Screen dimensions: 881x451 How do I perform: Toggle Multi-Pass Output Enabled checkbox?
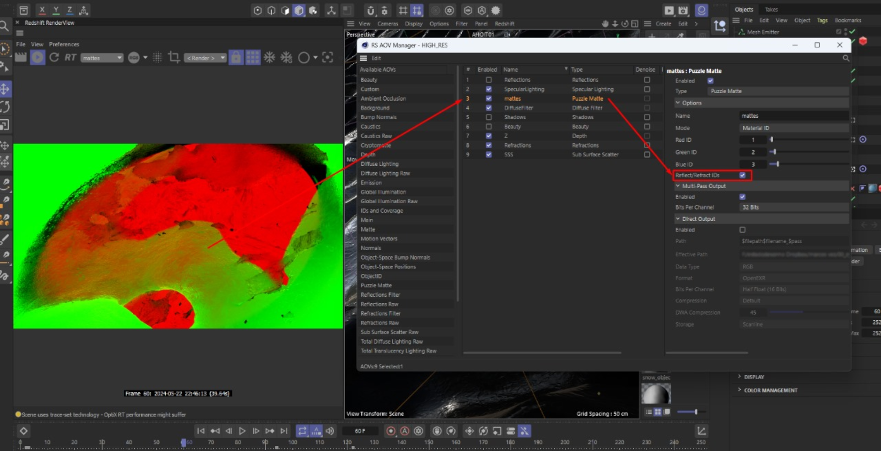pyautogui.click(x=742, y=197)
